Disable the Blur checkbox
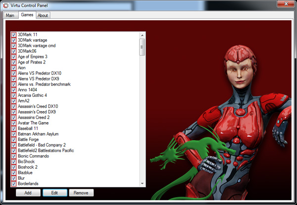 click(x=14, y=178)
